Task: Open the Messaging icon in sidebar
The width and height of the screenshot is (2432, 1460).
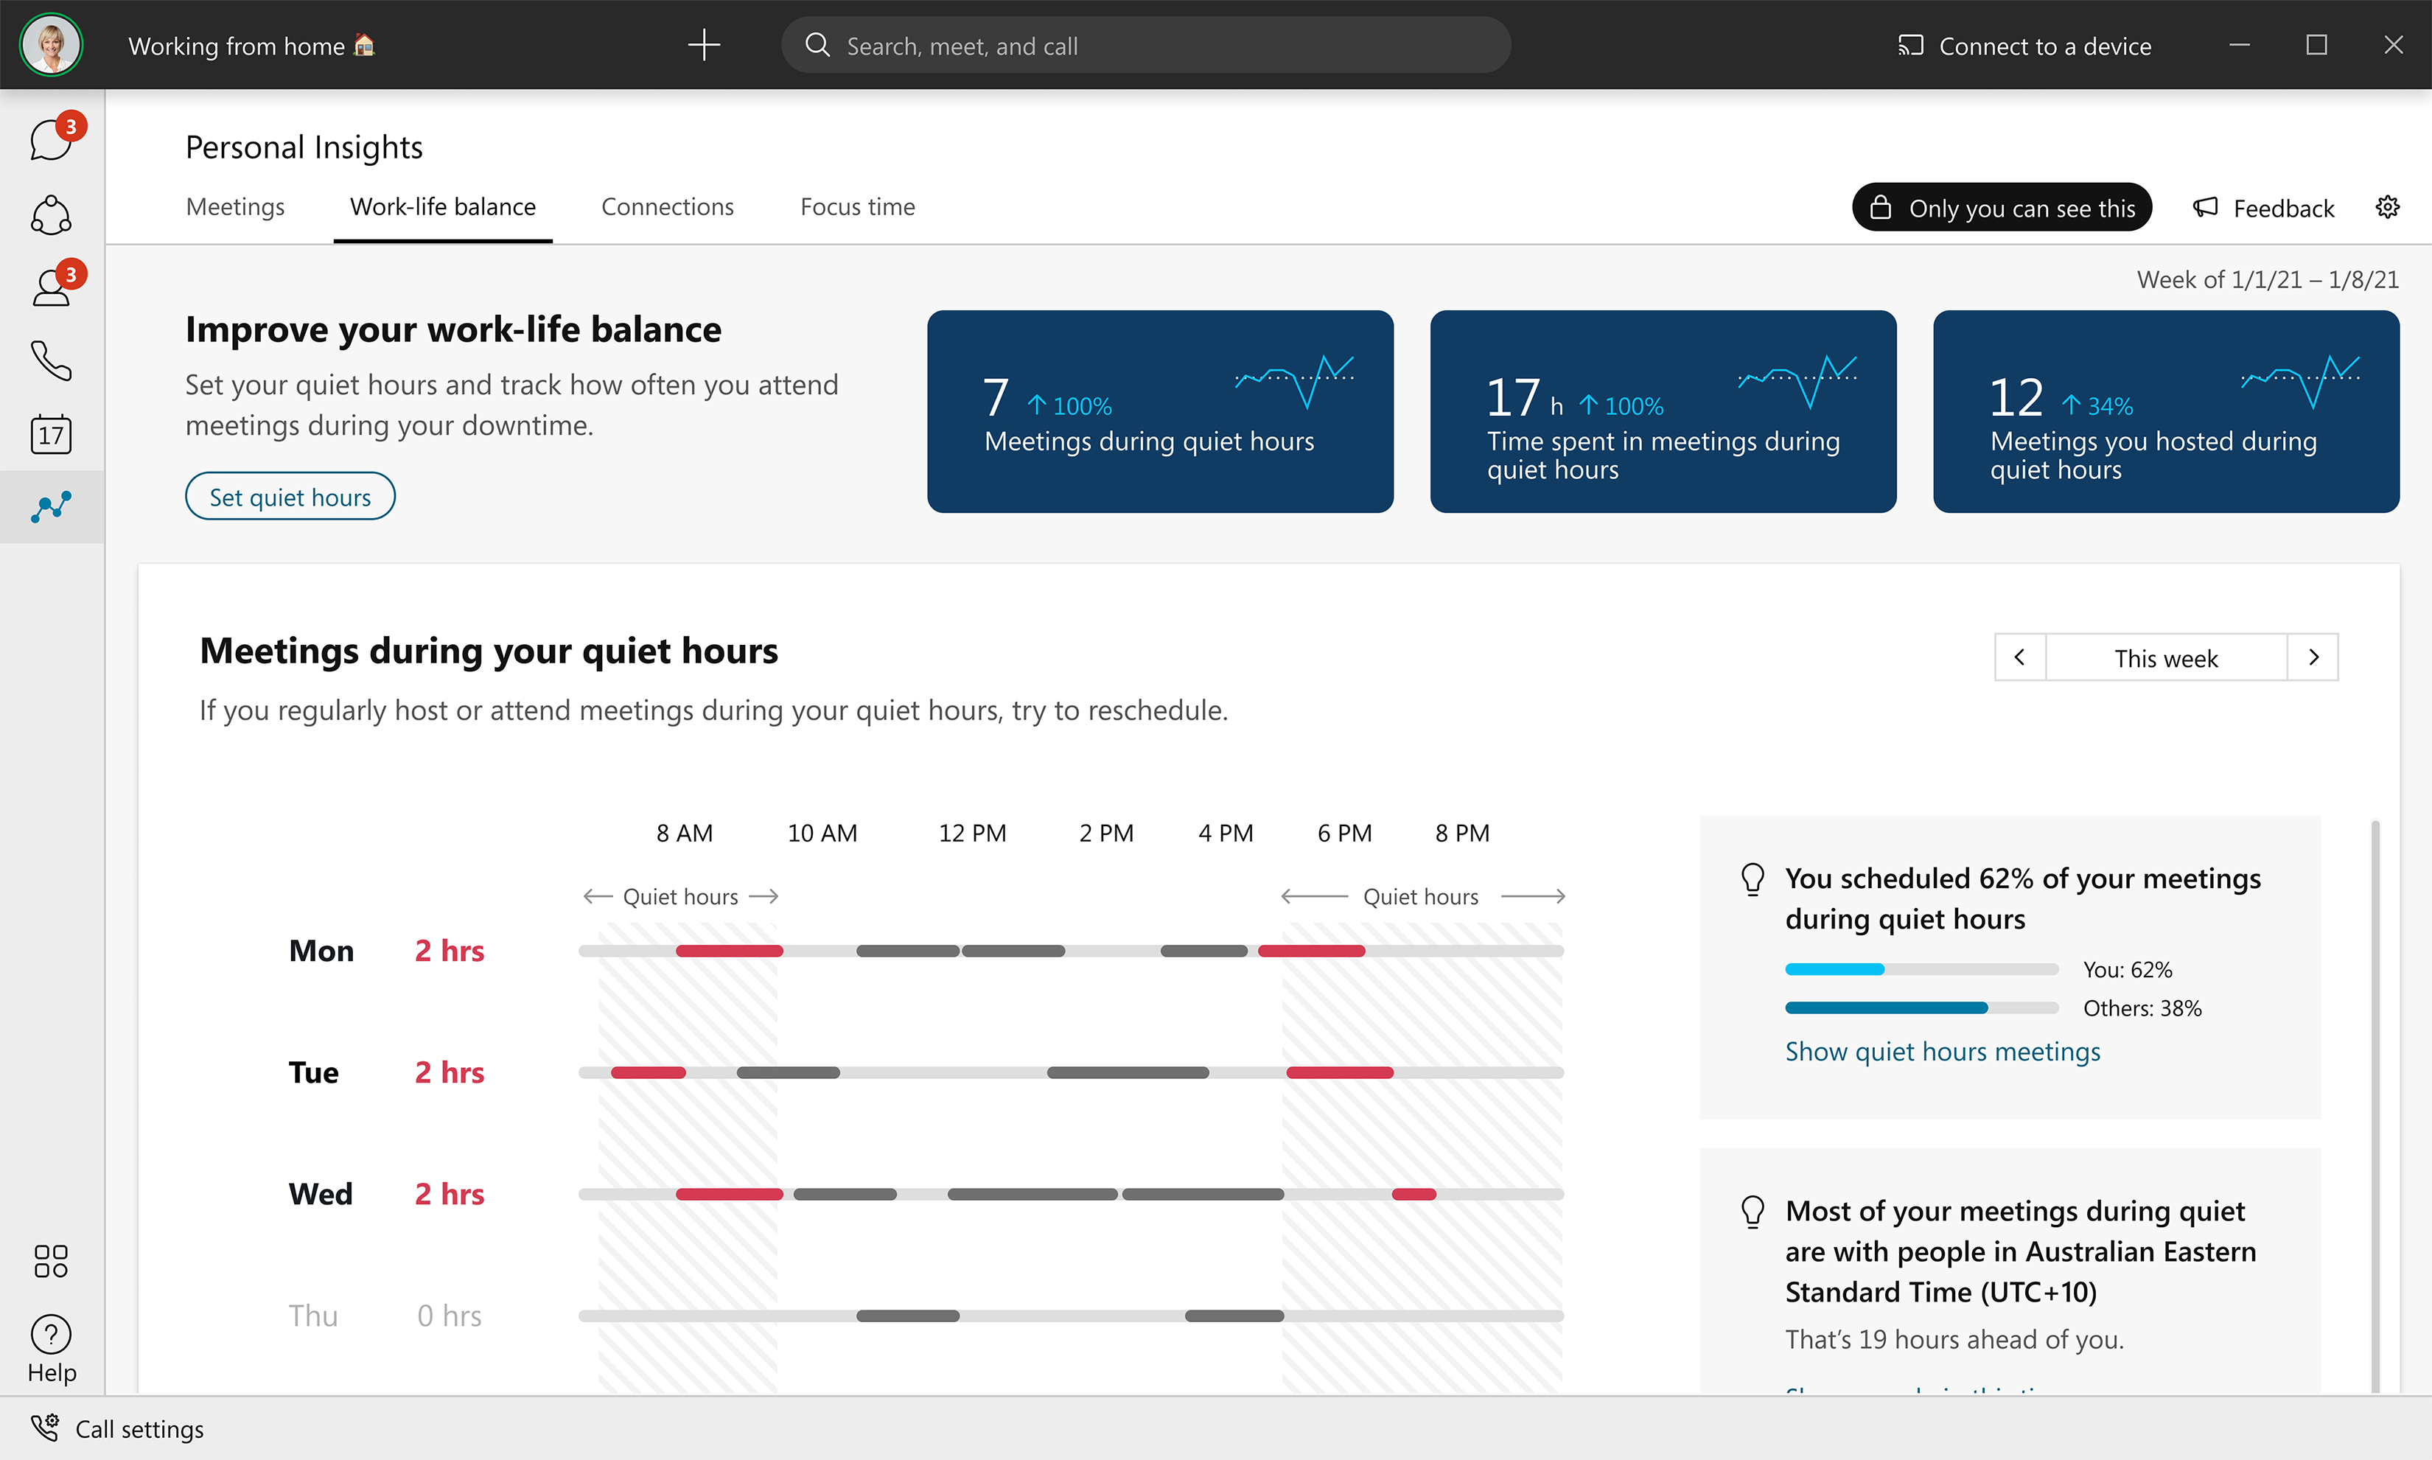Action: 51,140
